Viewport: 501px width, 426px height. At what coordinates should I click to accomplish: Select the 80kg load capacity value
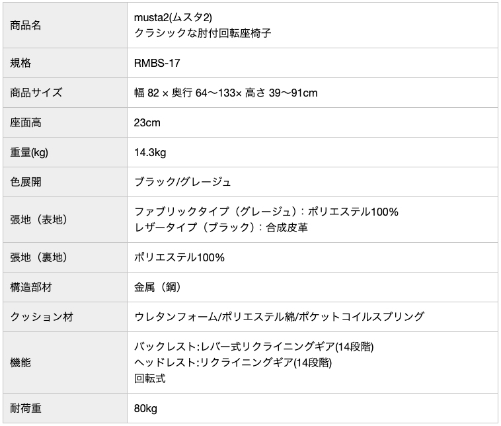point(145,408)
